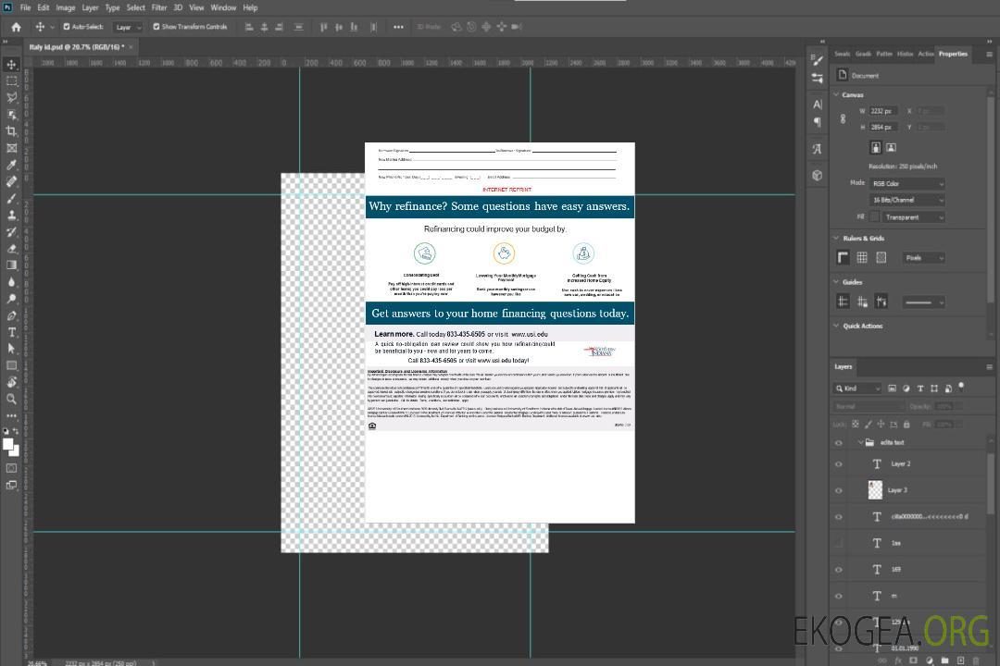Screen dimensions: 1000x666
Task: Hide Layer 3 using its eye icon
Action: click(839, 490)
